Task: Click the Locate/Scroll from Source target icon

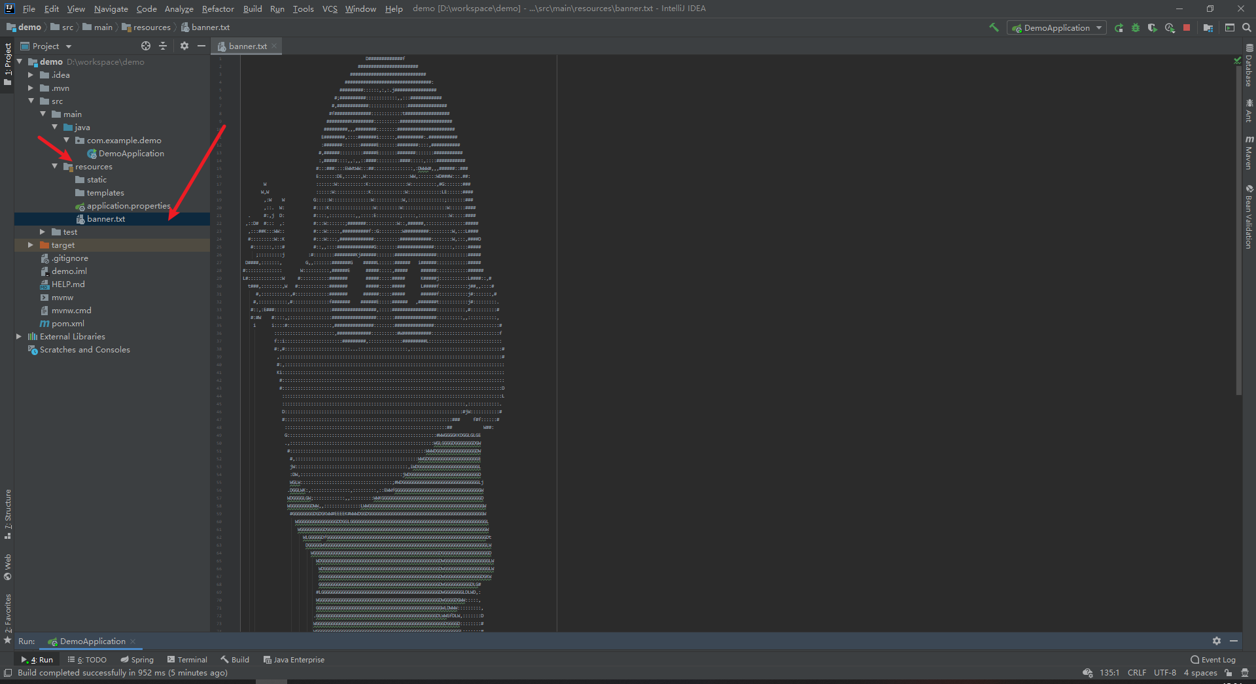Action: [x=146, y=46]
